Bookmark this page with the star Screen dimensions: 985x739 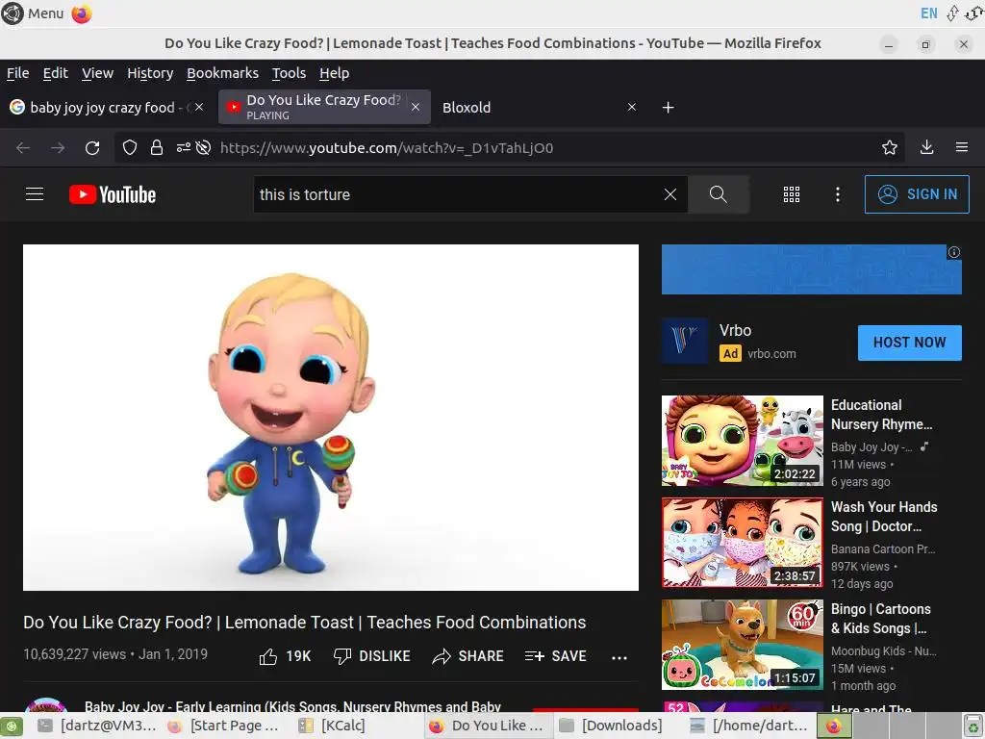coord(890,148)
